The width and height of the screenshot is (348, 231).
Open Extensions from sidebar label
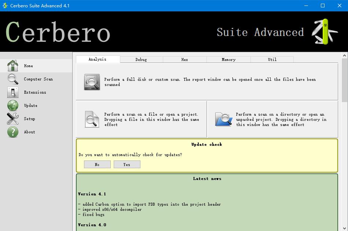point(35,92)
